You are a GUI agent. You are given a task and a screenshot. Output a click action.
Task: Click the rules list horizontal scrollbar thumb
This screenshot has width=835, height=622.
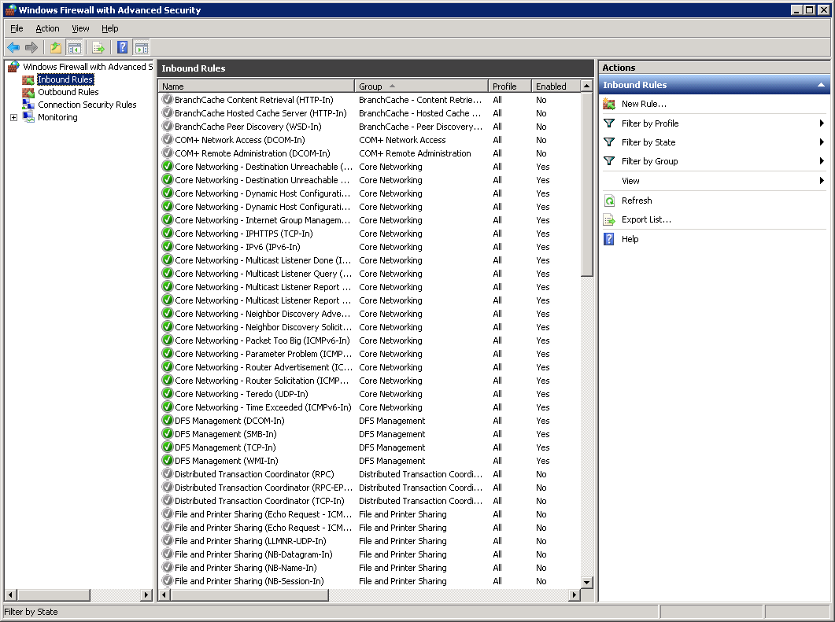[249, 594]
